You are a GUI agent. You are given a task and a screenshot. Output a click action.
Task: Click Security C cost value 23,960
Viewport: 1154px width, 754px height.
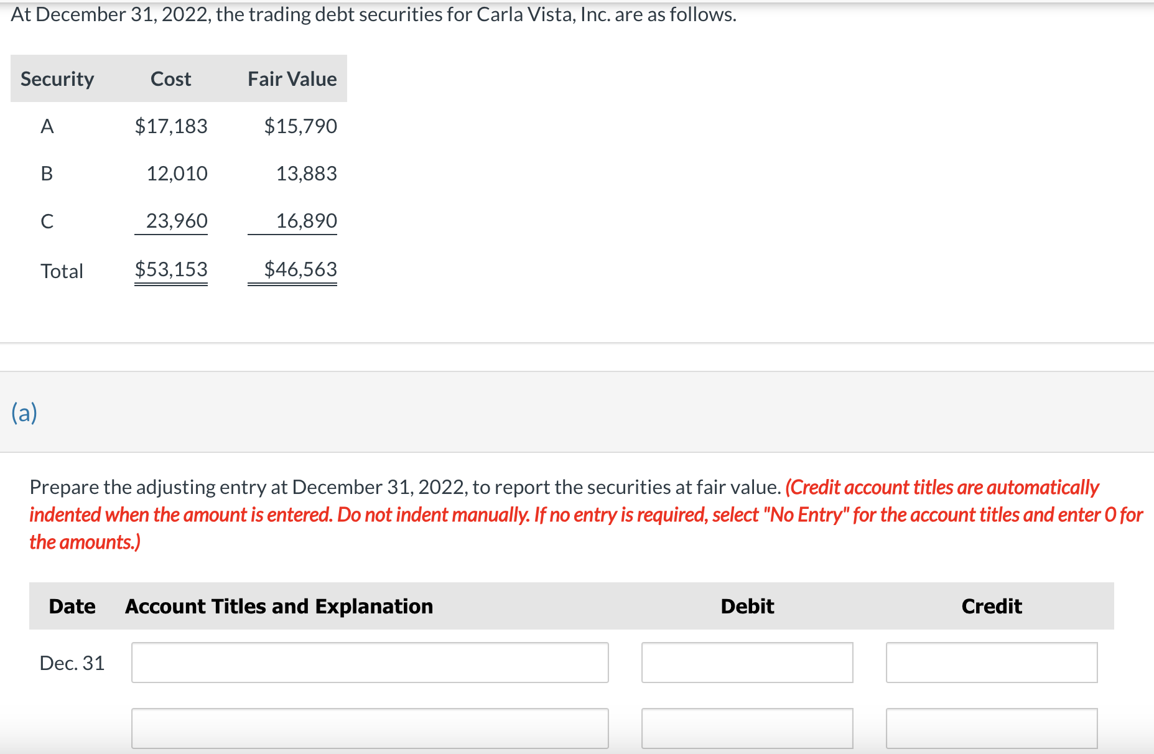pyautogui.click(x=177, y=220)
